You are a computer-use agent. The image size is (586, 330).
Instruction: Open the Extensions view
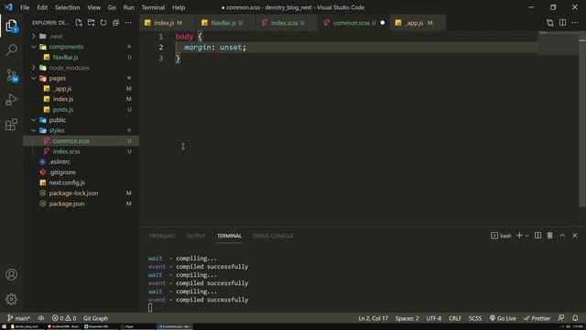tap(11, 125)
